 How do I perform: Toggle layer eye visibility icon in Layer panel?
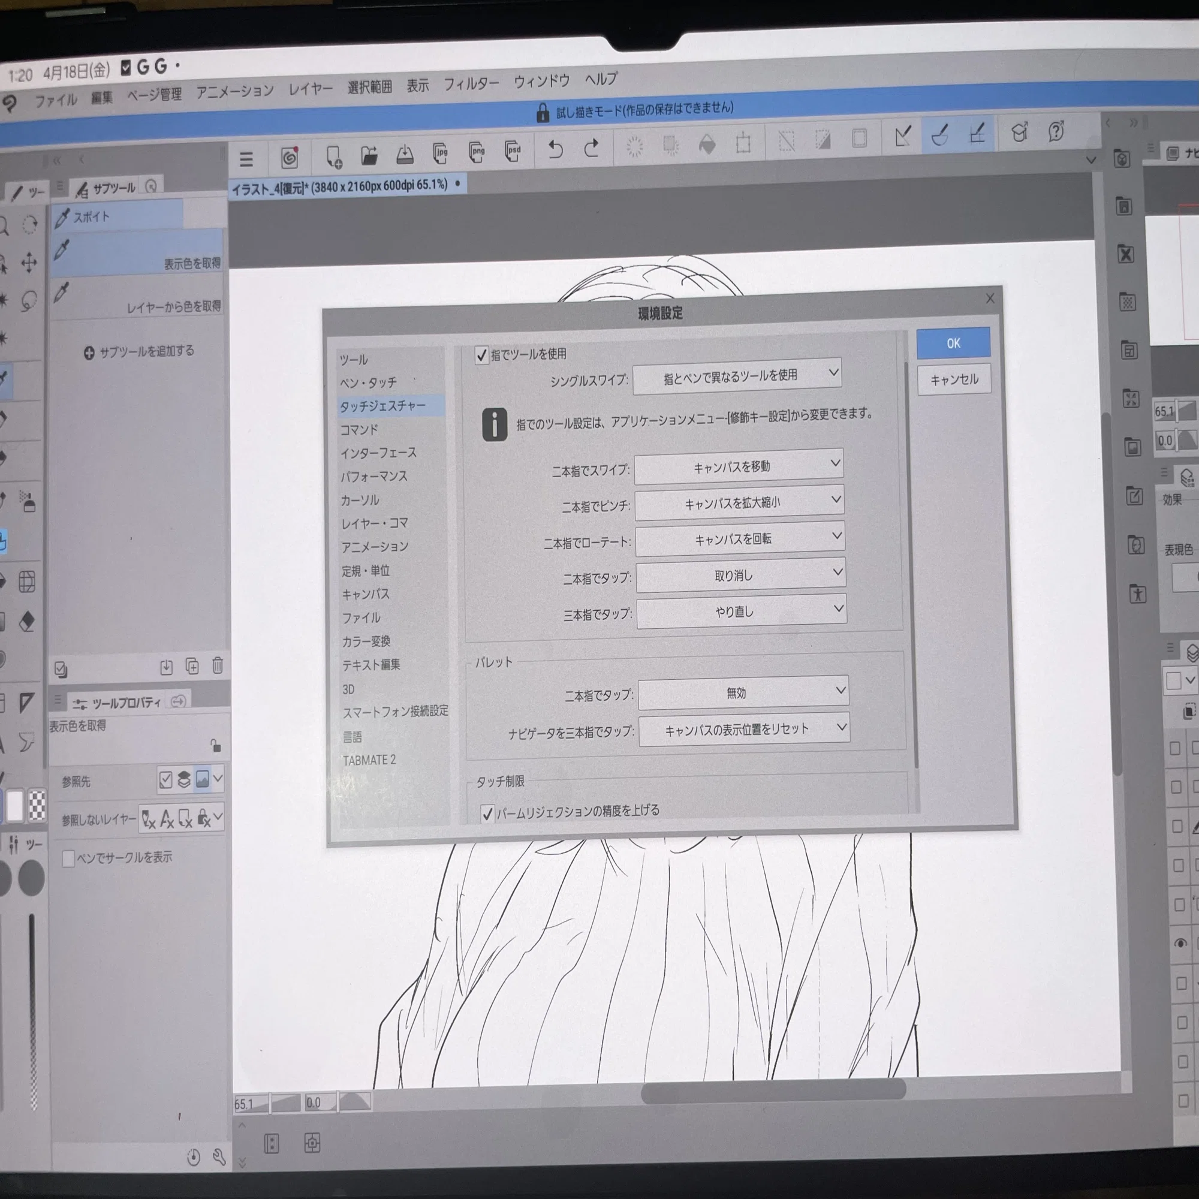point(1181,943)
